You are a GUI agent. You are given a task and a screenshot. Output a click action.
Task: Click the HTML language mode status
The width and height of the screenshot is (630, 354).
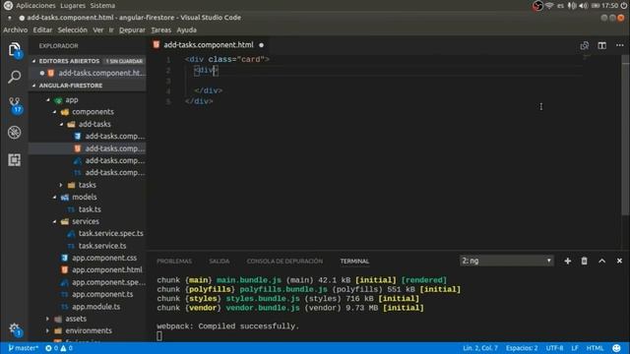(595, 348)
